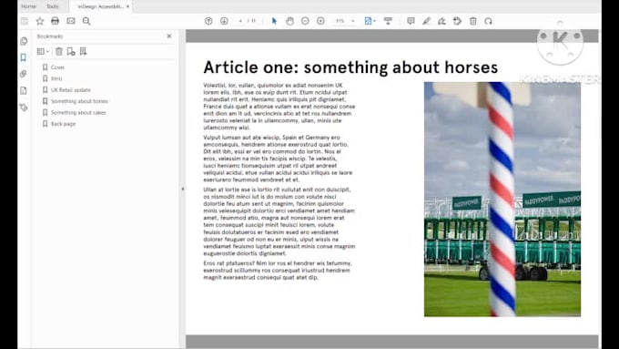The height and width of the screenshot is (349, 619).
Task: Select the InDesign Accessibility document tab
Action: (x=100, y=6)
